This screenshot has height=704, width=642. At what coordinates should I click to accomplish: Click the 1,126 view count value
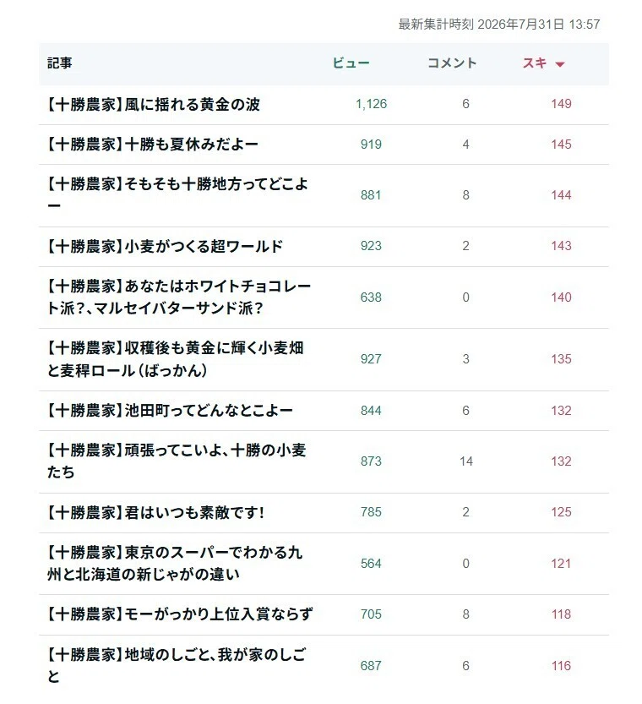tap(371, 104)
